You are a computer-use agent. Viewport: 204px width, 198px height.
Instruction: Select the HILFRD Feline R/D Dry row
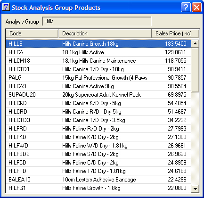click(98, 129)
